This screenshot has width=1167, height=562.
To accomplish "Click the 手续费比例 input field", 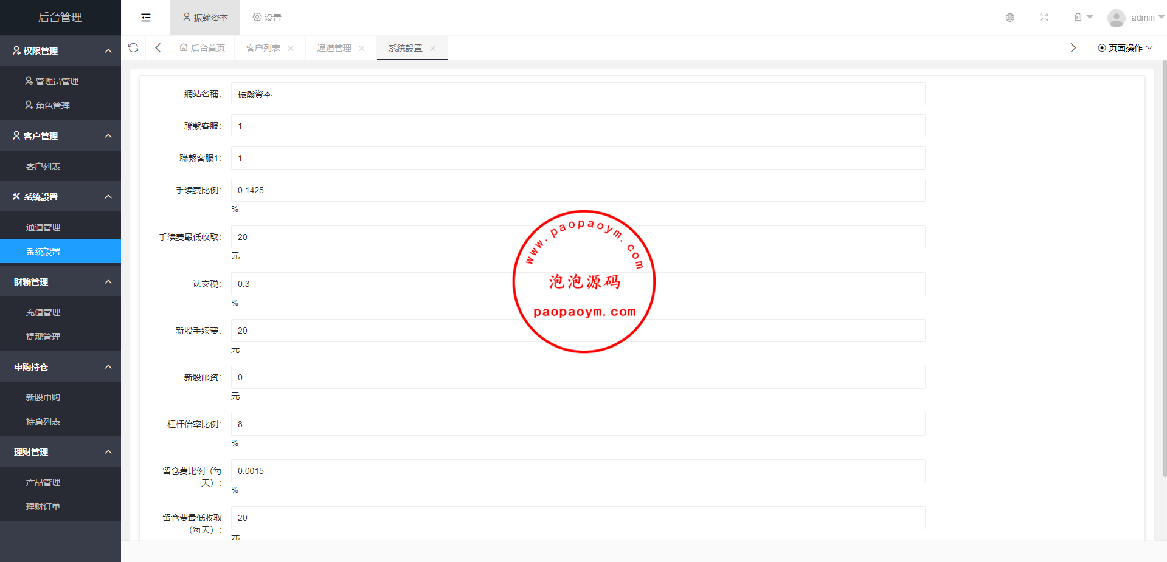I will [578, 190].
